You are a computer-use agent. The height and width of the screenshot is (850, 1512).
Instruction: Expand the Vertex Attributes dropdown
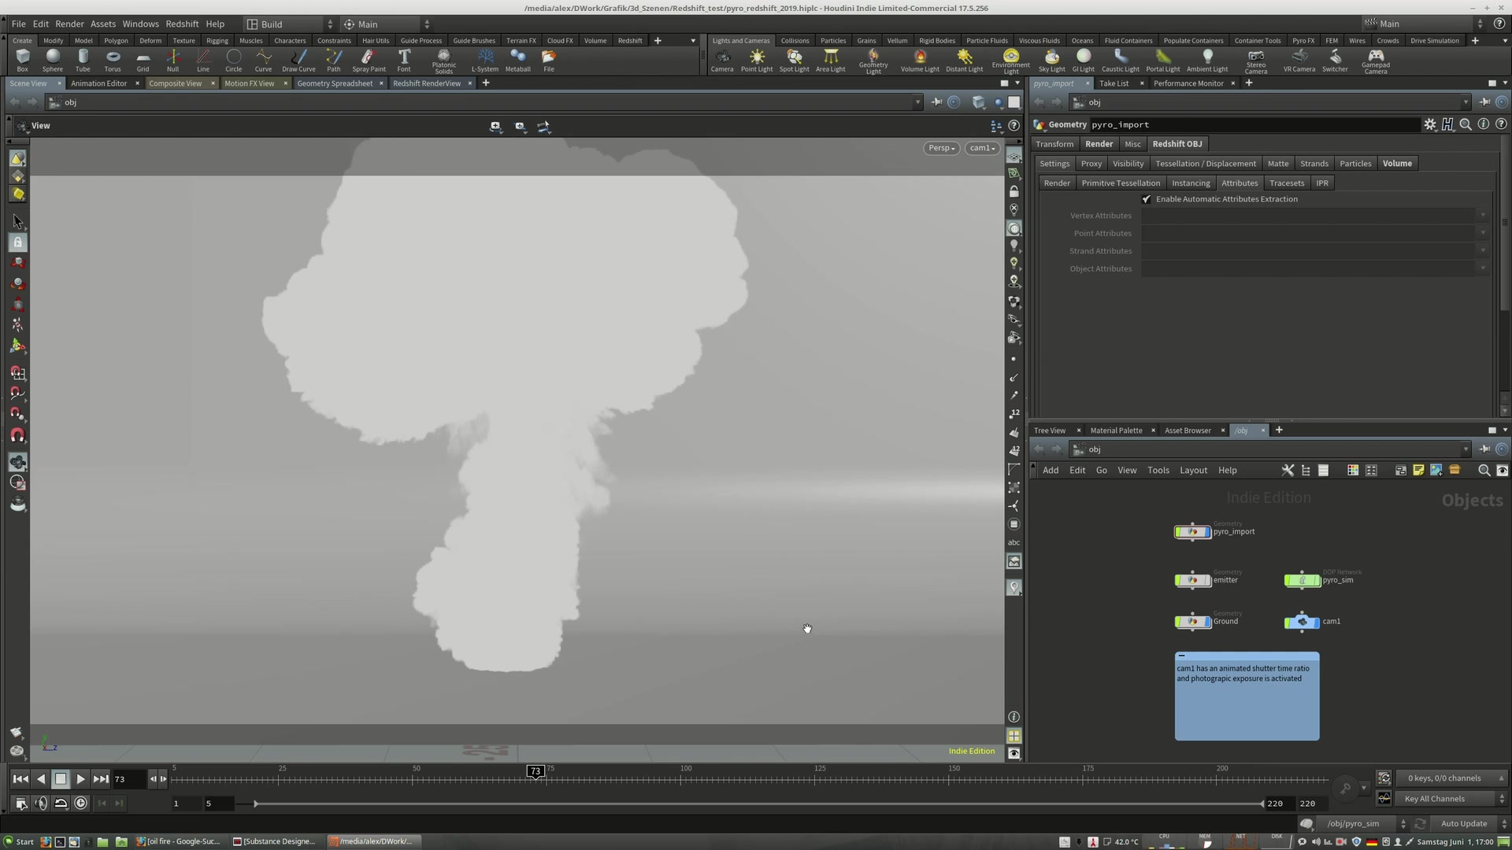pyautogui.click(x=1484, y=215)
